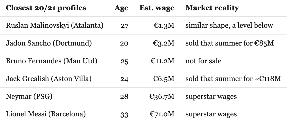Select the Jadon Sancho (Dortmund) cell
This screenshot has height=125, width=289.
coord(49,43)
